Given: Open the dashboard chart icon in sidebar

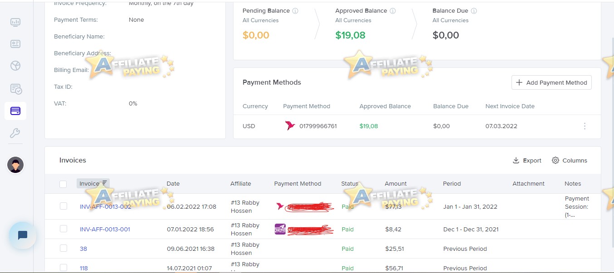Looking at the screenshot, I should (15, 22).
